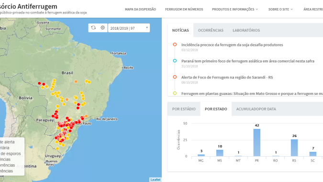
Task: Click green timeline marker for plantas guaxas news
Action: point(175,93)
